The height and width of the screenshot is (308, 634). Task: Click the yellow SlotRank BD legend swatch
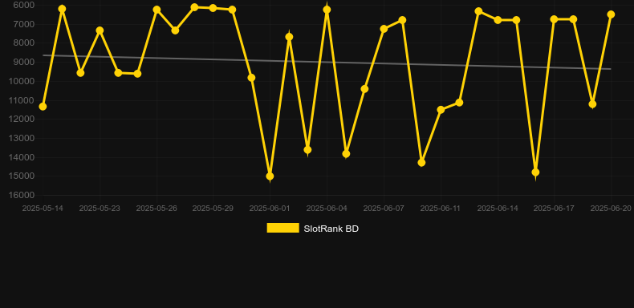(x=283, y=228)
